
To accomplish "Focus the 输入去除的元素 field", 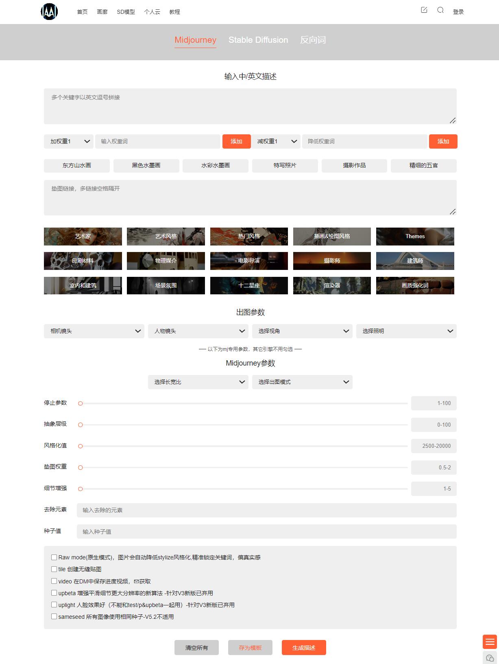I will tap(267, 510).
